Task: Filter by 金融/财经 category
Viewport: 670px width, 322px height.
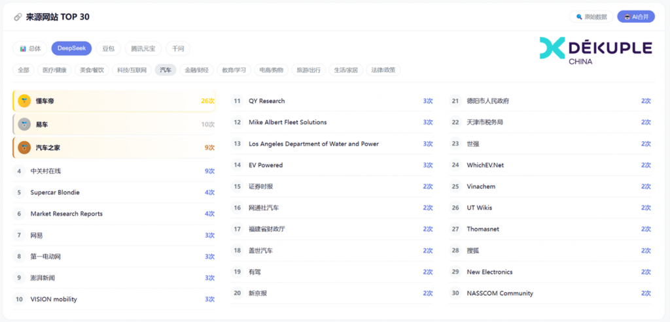Action: tap(196, 70)
